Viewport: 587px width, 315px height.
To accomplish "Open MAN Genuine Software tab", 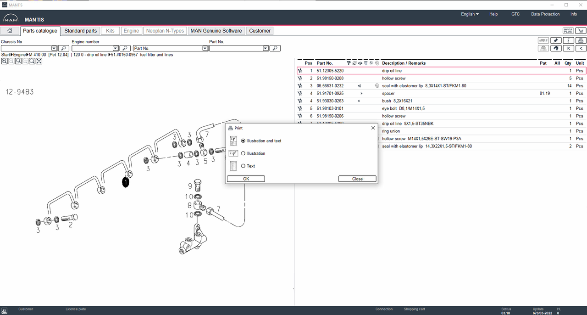I will point(216,31).
